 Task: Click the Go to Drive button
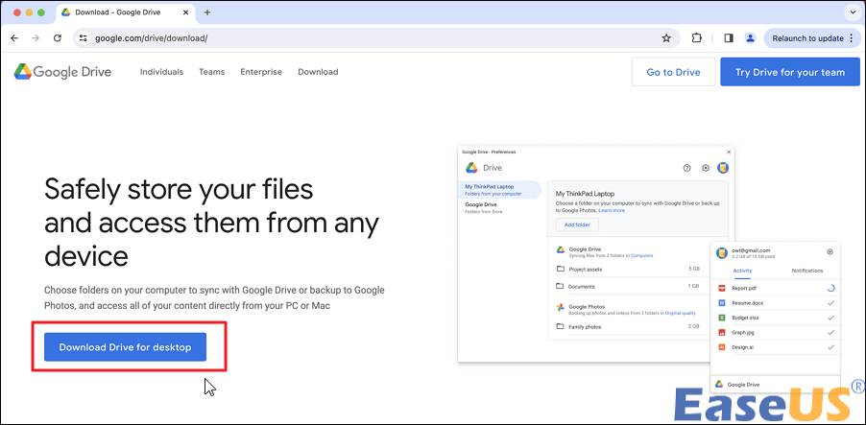pos(673,72)
